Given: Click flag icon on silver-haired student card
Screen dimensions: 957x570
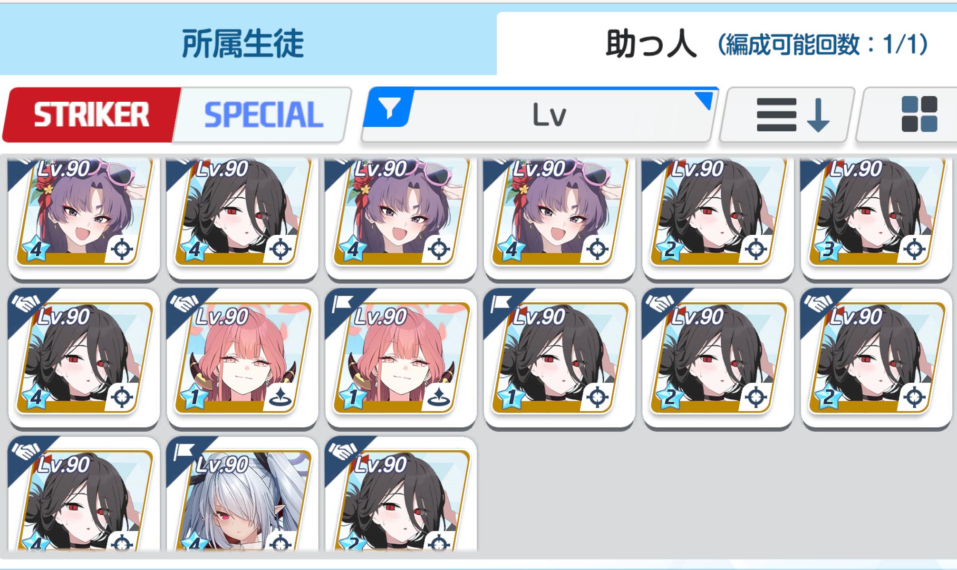Looking at the screenshot, I should pos(184,450).
